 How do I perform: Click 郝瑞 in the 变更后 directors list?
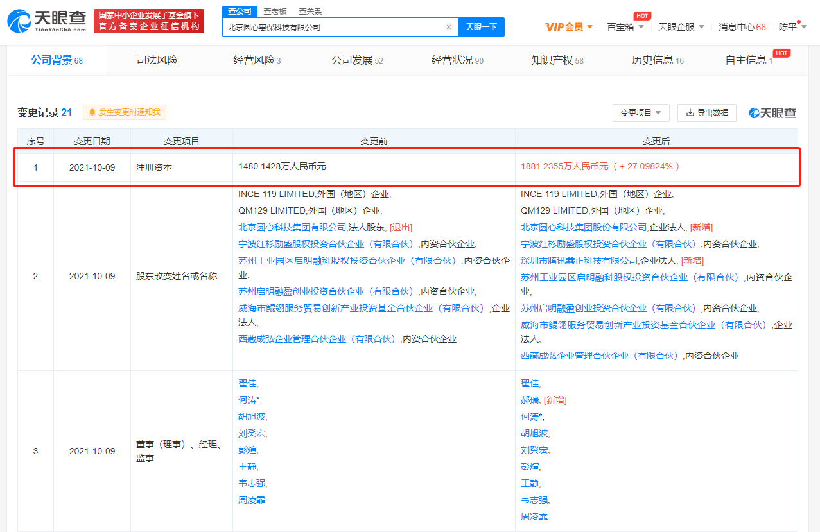(x=530, y=400)
